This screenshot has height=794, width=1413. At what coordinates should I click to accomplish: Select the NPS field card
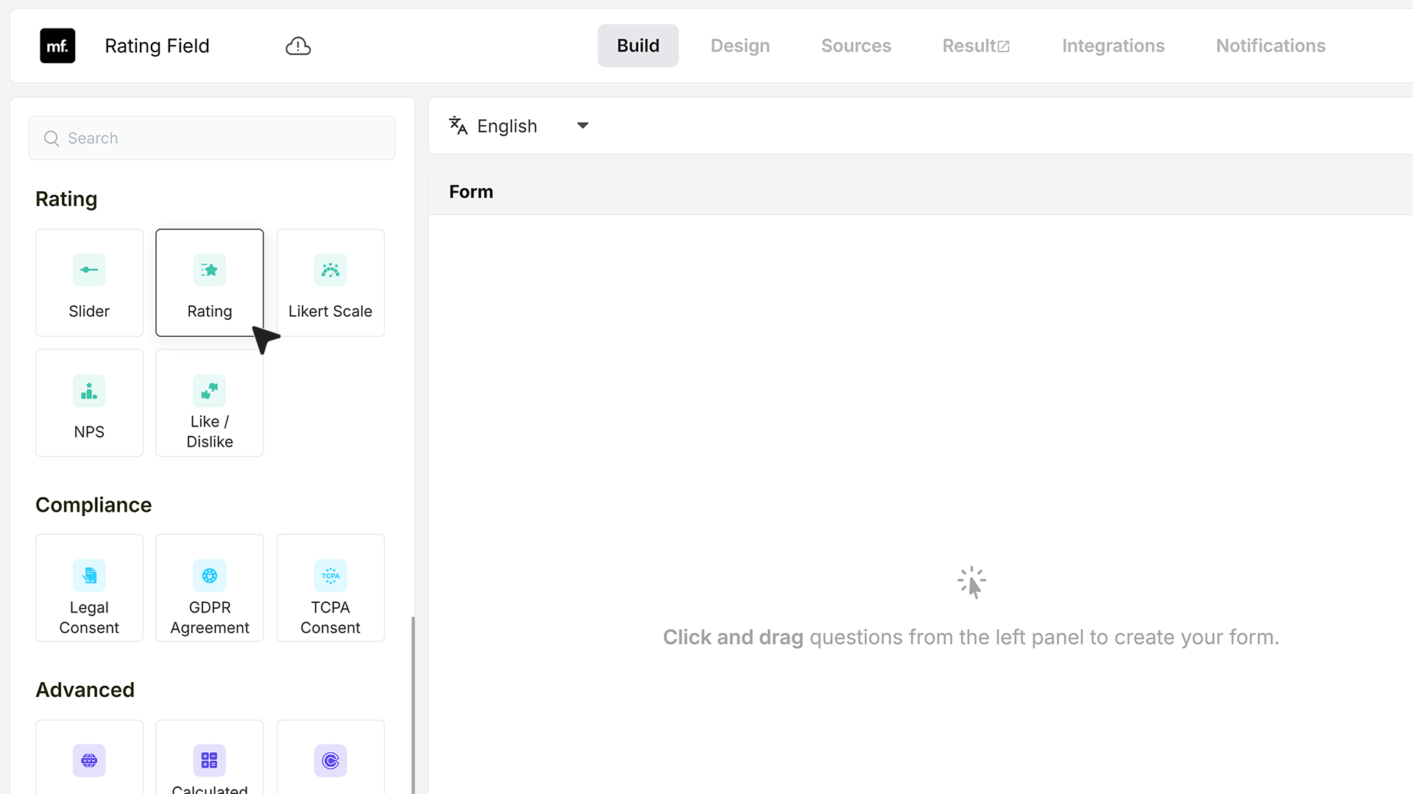89,403
